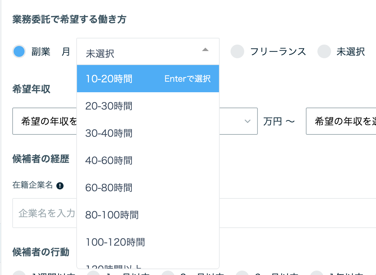Viewport: 376px width, 275px height.
Task: Select the 100-120時間 entry
Action: pos(148,242)
